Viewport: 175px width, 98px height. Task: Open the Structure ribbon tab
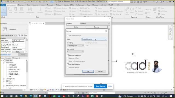click(x=21, y=5)
